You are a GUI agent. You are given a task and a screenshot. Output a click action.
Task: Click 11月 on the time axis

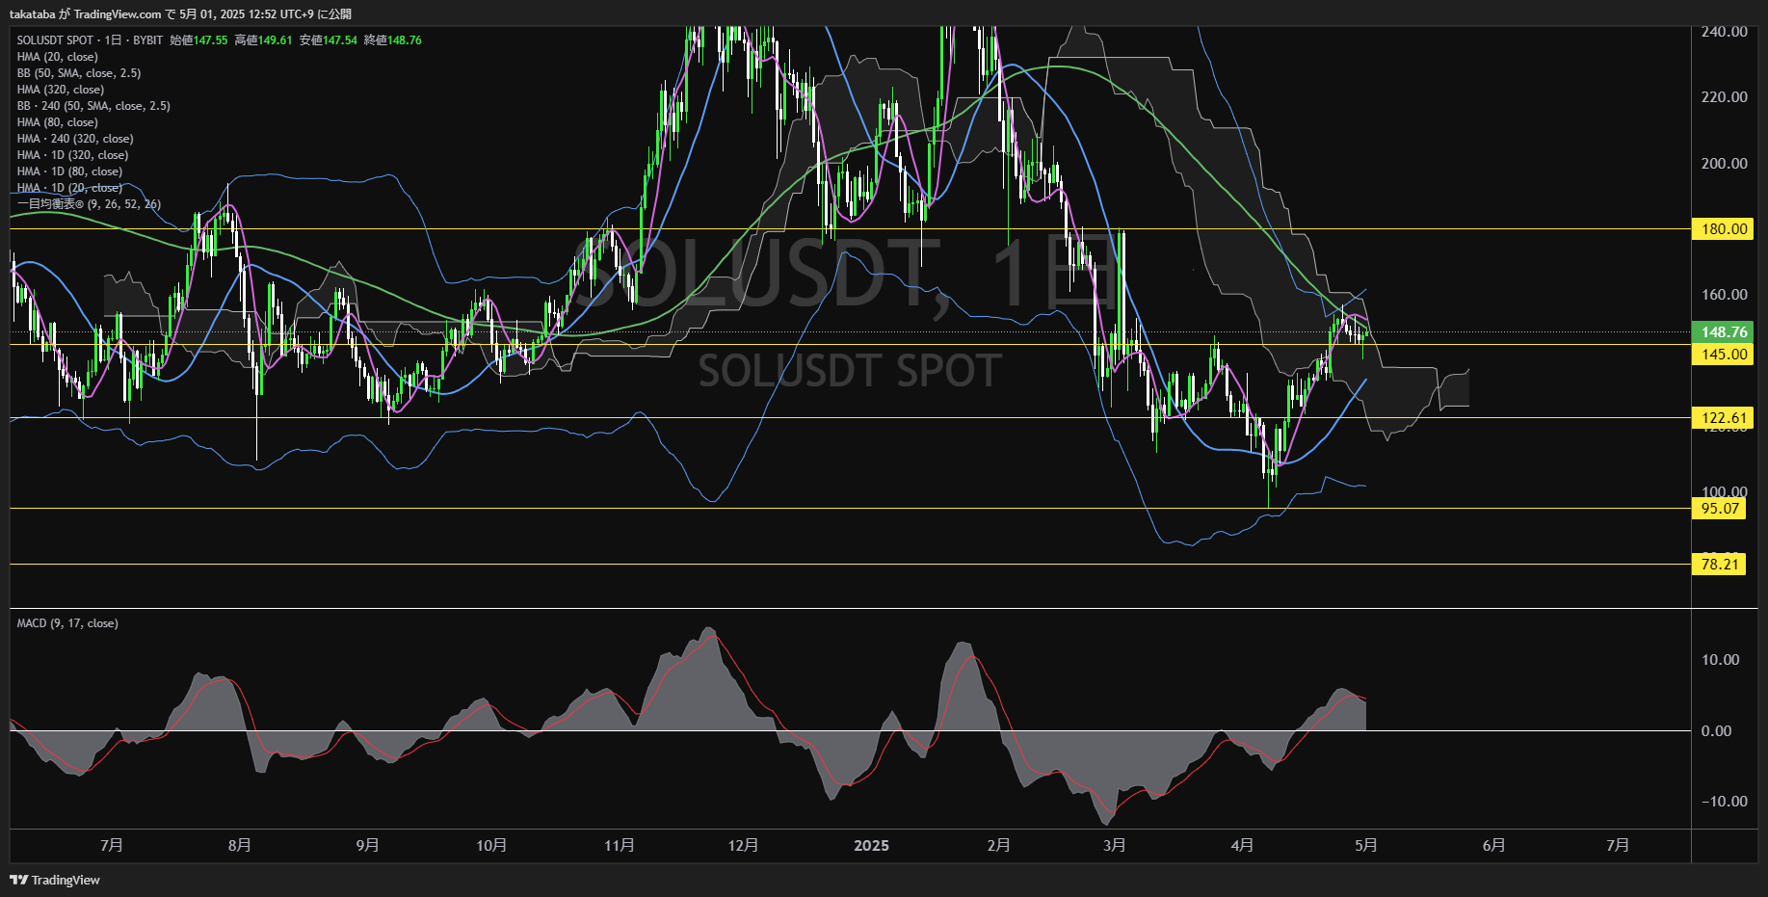[x=620, y=845]
